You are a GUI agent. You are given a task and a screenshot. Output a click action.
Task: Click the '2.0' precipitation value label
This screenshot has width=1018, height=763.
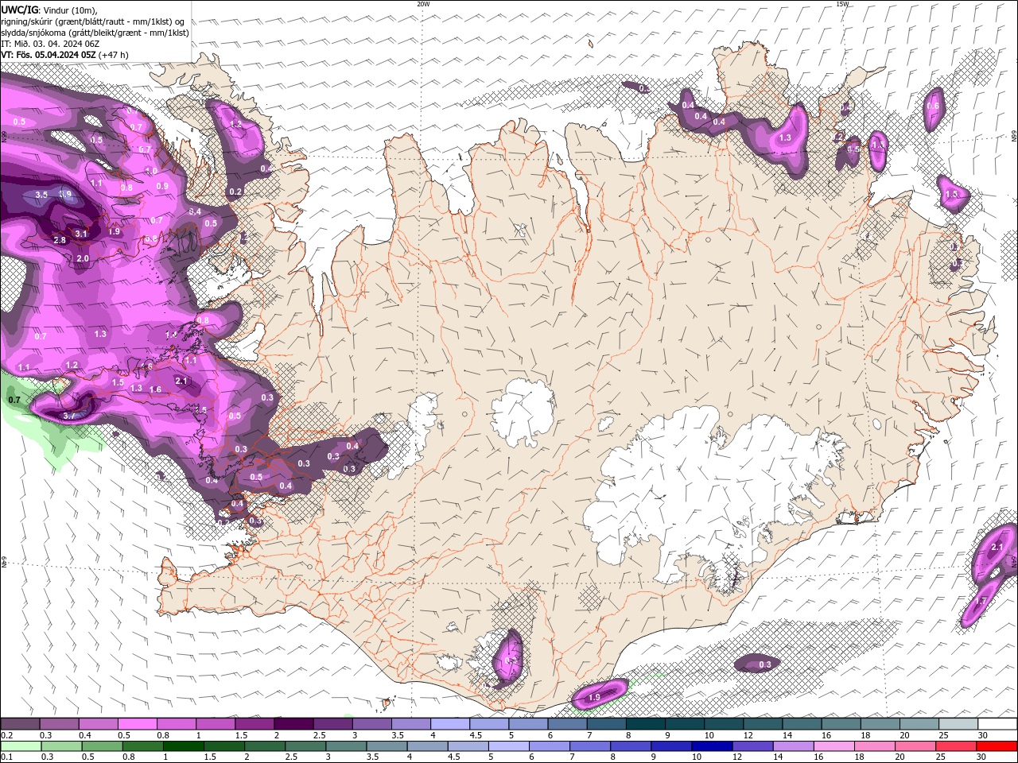click(x=83, y=259)
